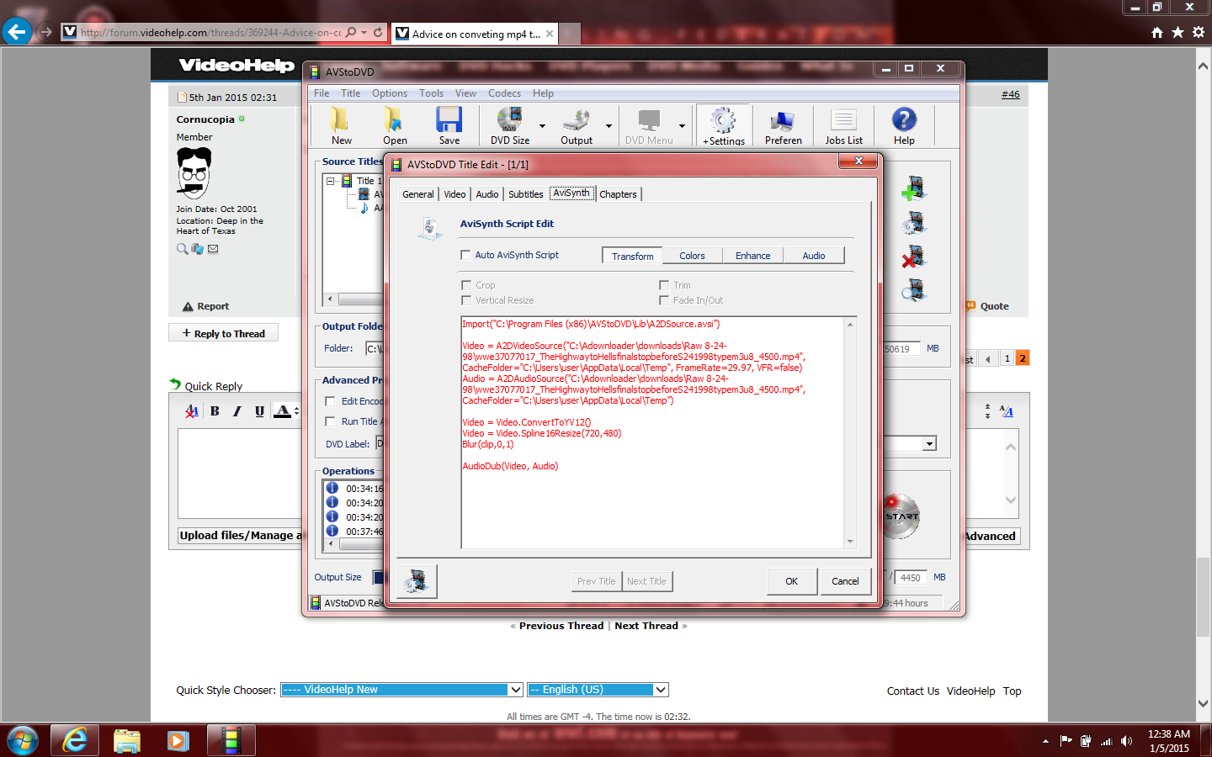Viewport: 1212px width, 757px height.
Task: Open the Tools menu
Action: point(431,93)
